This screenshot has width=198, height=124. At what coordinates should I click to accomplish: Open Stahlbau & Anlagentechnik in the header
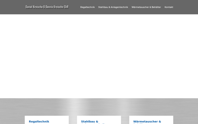tap(113, 7)
